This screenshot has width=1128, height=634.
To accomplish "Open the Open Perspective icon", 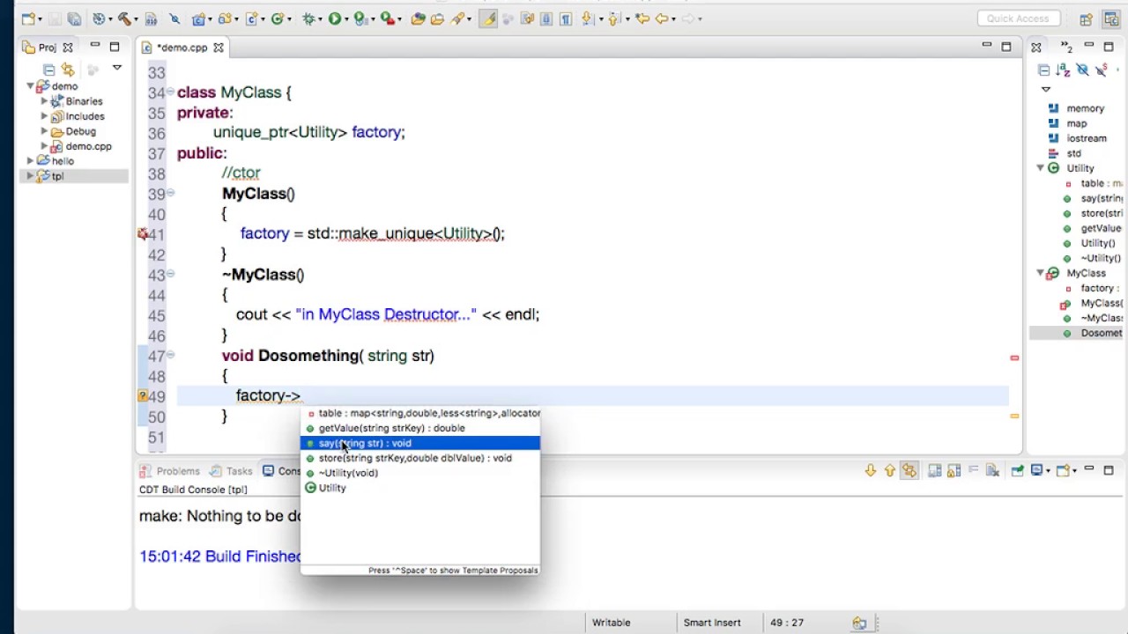I will click(x=1086, y=18).
